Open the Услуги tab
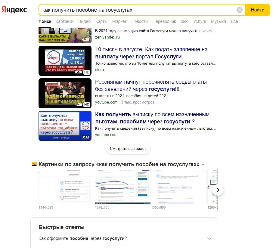Screen dimensions: 276x248 200,21
